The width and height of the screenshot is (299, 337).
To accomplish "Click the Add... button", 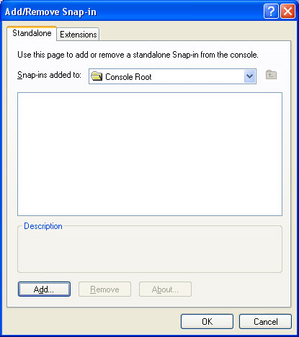I will tap(44, 289).
